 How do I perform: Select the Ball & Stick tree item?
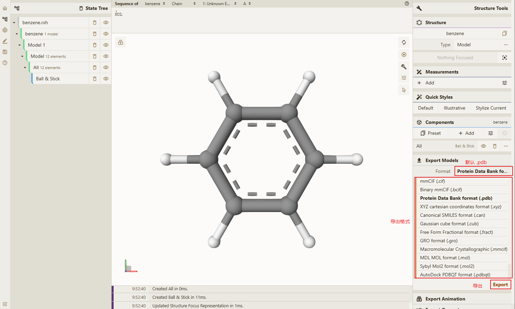coord(60,79)
